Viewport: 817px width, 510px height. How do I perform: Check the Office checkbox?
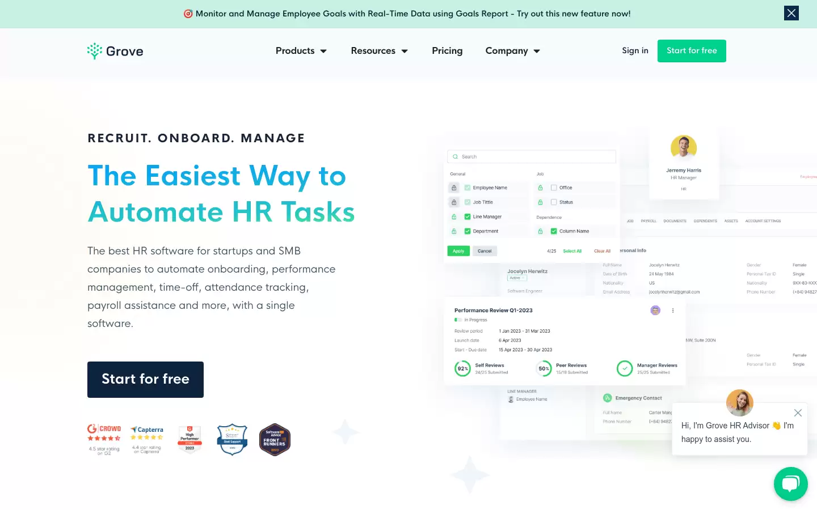pyautogui.click(x=554, y=188)
